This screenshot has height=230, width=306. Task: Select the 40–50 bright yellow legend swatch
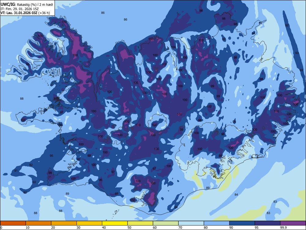[x=115, y=223]
